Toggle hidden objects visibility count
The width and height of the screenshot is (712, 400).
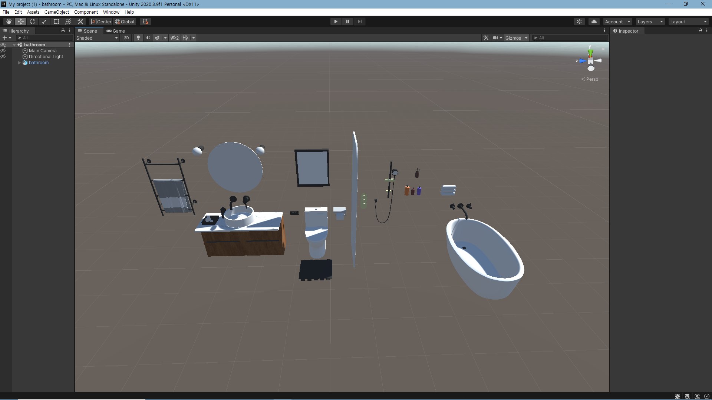175,38
